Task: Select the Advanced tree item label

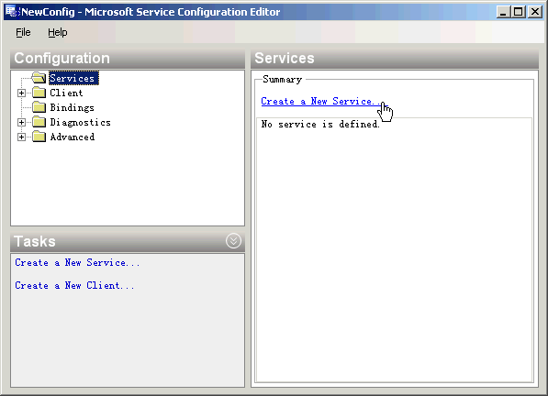Action: coord(72,137)
